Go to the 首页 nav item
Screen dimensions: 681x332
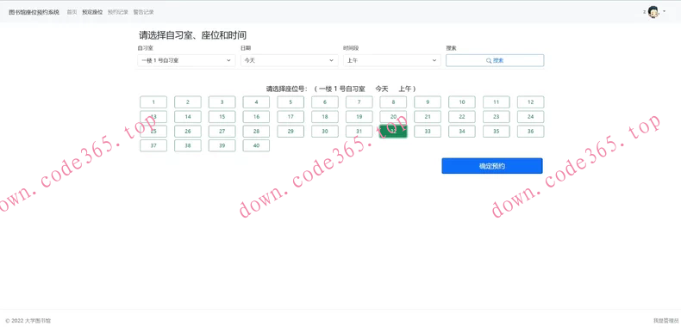(x=72, y=12)
